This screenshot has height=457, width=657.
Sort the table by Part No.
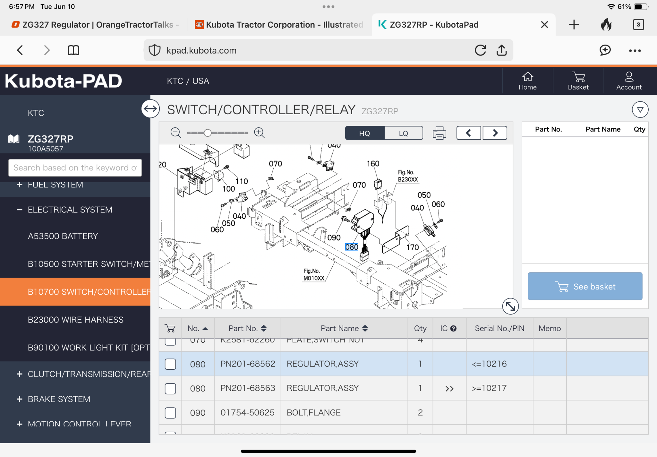(247, 328)
